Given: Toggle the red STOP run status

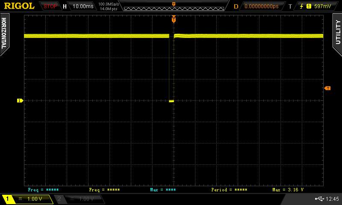Looking at the screenshot, I should [x=50, y=6].
